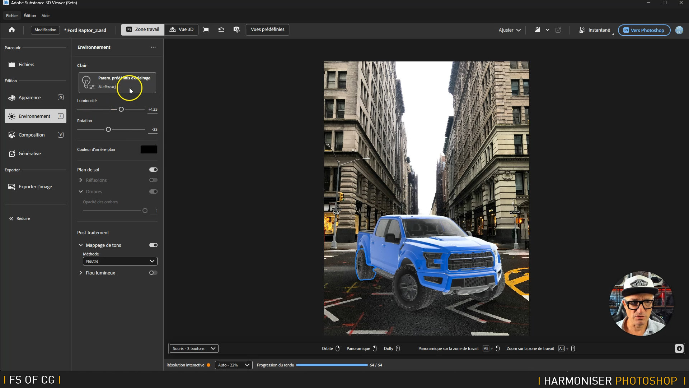Screen dimensions: 689x388
Task: Click the user profile avatar icon
Action: pyautogui.click(x=679, y=30)
